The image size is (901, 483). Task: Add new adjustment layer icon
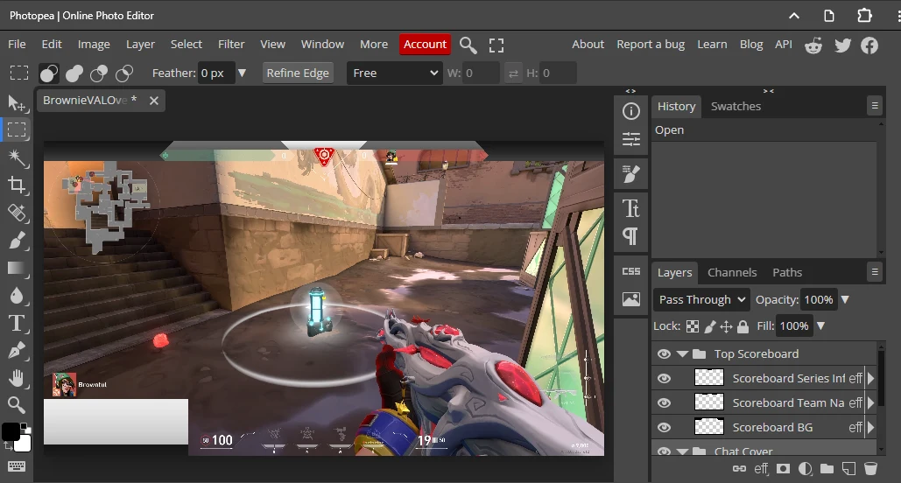(805, 469)
